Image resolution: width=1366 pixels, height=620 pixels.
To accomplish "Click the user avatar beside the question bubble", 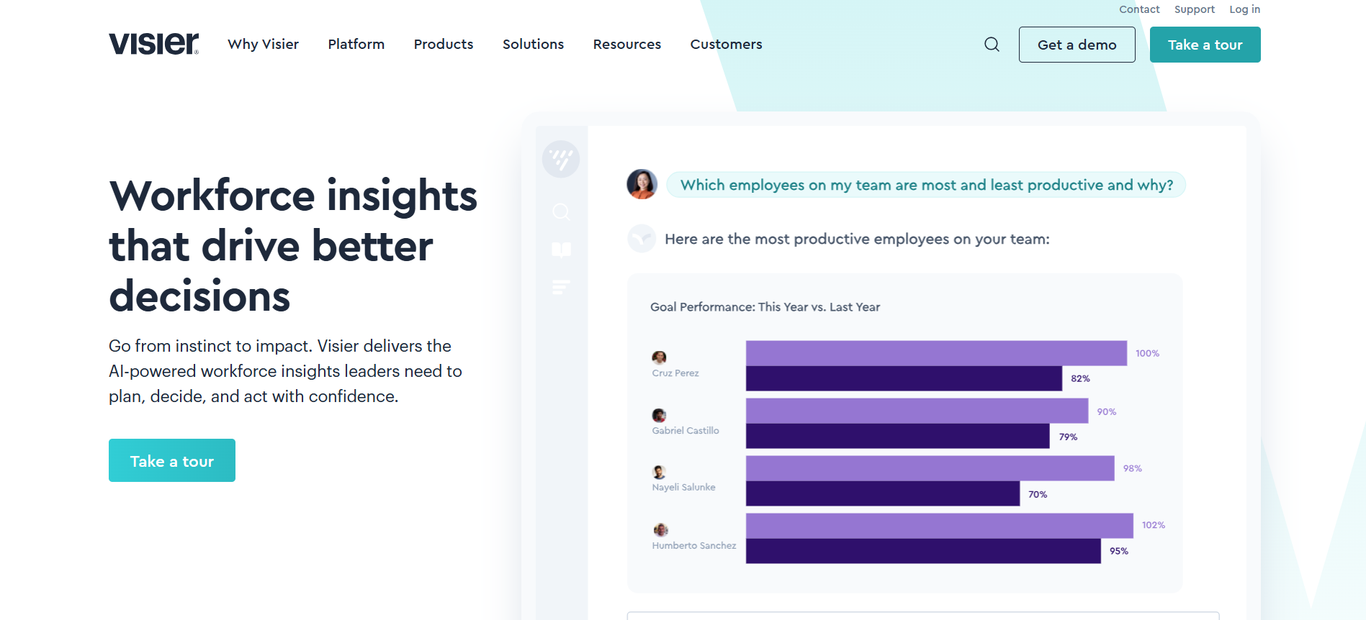I will point(642,184).
